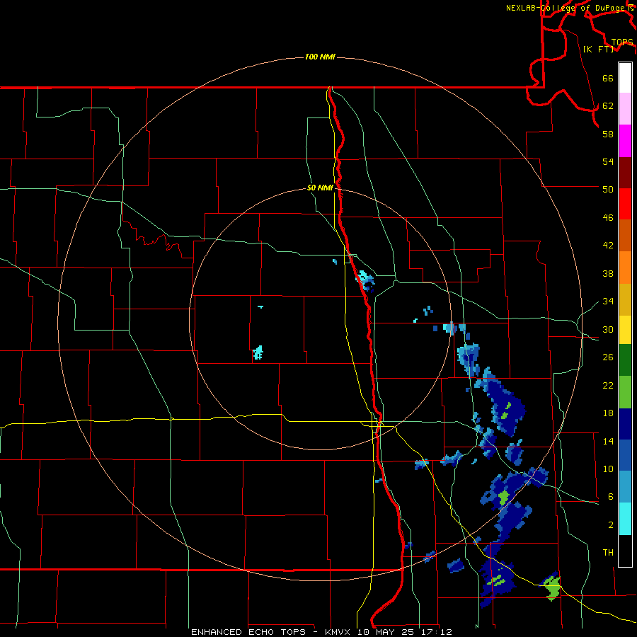
Task: Click the white swatch at legend top
Action: (625, 78)
